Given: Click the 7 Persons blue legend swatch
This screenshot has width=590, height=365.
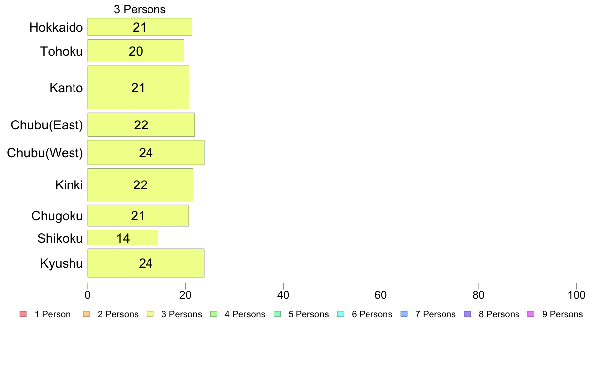Looking at the screenshot, I should pos(404,314).
